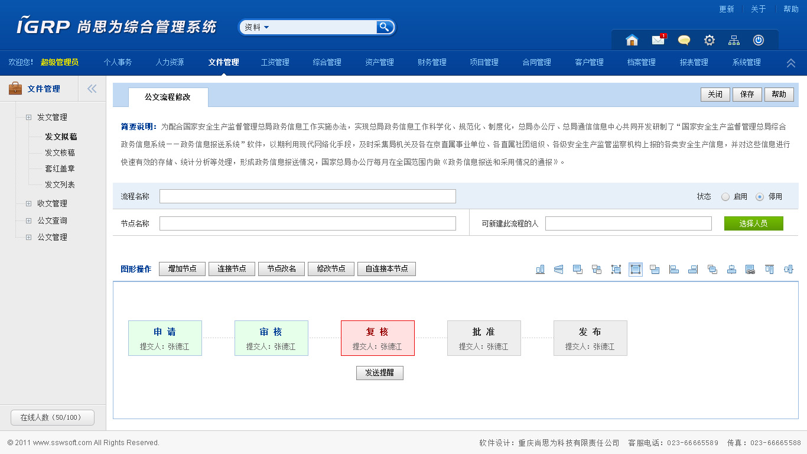Open the 系统管理 menu
The height and width of the screenshot is (454, 807).
(746, 62)
